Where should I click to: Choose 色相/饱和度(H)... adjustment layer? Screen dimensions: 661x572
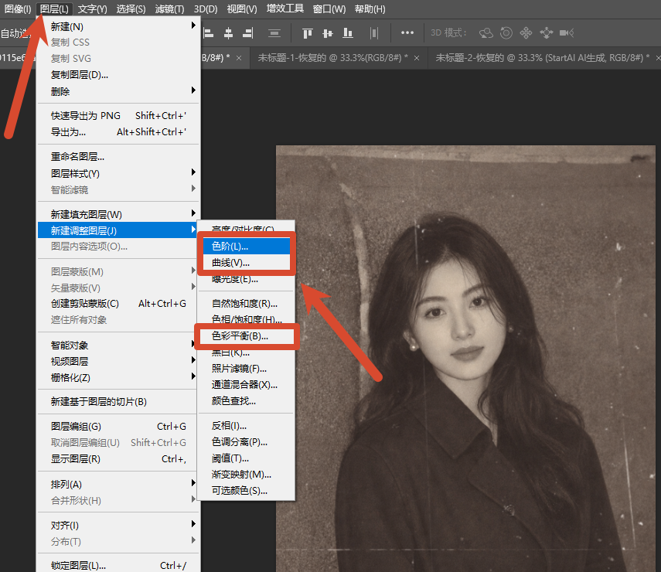pos(247,319)
